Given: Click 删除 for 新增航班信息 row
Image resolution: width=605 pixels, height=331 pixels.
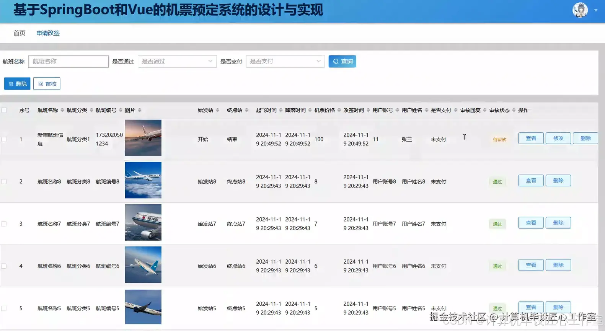Looking at the screenshot, I should point(585,138).
